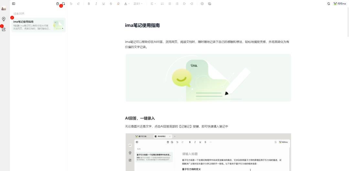Toggle bold formatting
The height and width of the screenshot is (171, 349).
pos(89,4)
